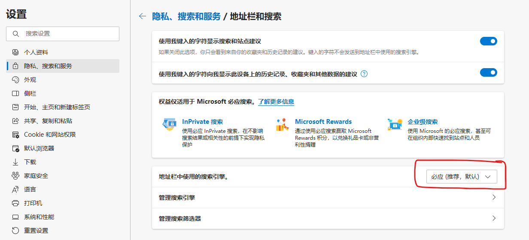Expand 管理搜索筛选器 chevron
The width and height of the screenshot is (529, 240).
point(494,218)
